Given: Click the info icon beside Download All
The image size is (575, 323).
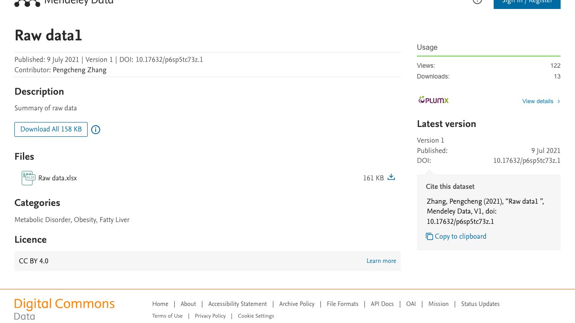Looking at the screenshot, I should 96,130.
